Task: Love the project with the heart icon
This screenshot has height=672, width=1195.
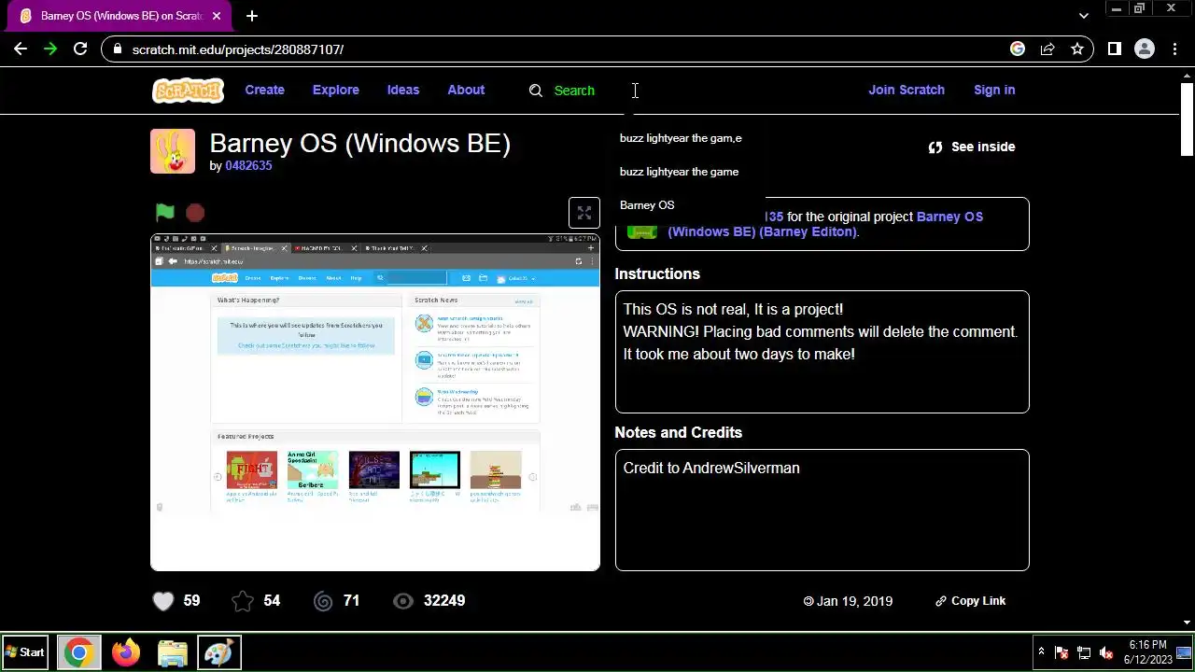Action: pyautogui.click(x=163, y=601)
